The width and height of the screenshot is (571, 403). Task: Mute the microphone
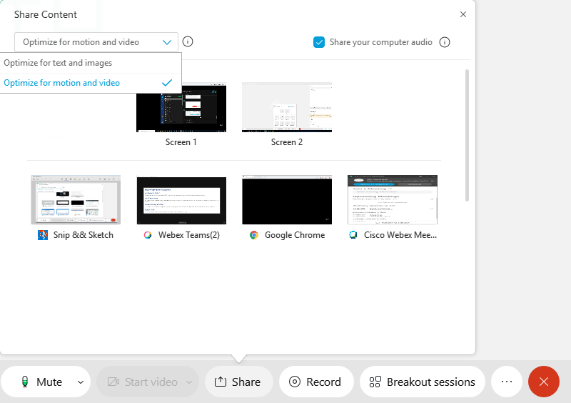41,382
